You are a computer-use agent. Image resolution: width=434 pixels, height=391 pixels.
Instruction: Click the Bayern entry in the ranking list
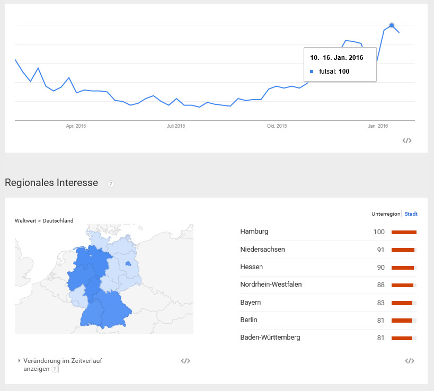tap(250, 303)
